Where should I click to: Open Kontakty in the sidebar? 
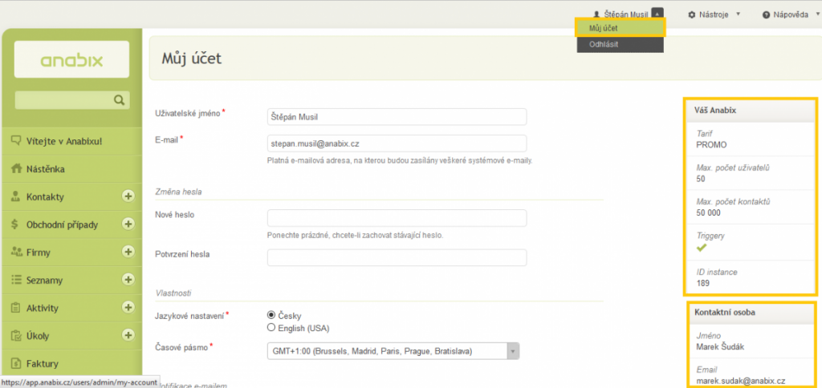click(x=71, y=197)
